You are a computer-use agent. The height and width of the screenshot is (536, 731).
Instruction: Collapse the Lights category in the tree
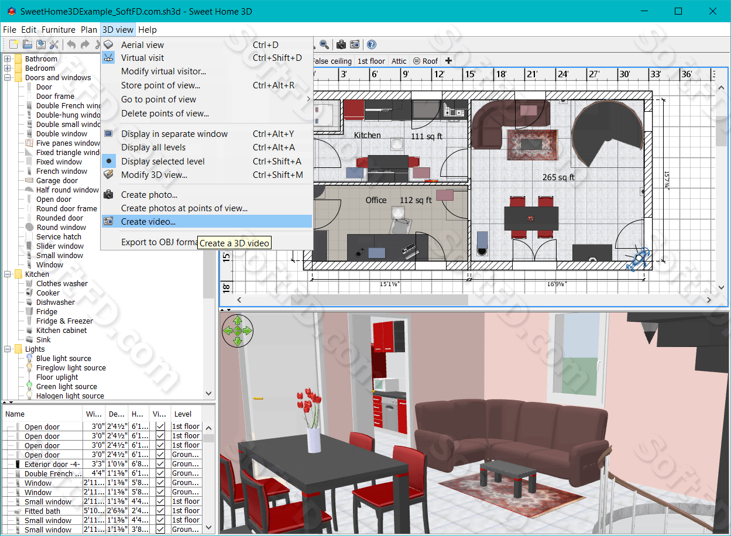point(8,349)
